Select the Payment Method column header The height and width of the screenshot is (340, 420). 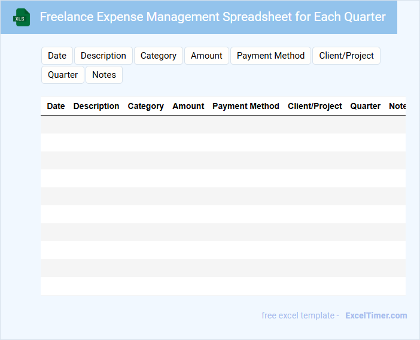[246, 106]
